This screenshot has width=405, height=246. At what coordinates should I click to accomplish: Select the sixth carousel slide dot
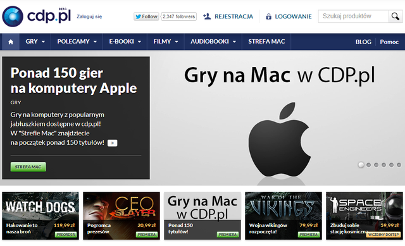(399, 164)
